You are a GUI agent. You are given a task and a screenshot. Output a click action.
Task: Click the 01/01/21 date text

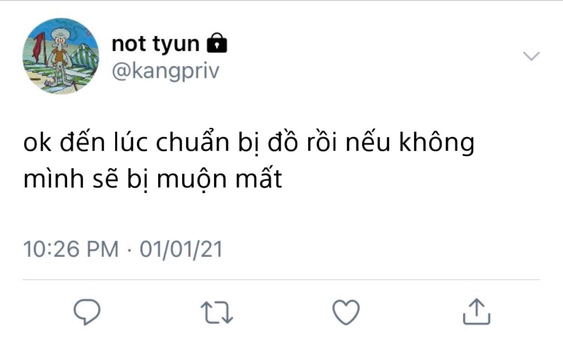(x=181, y=250)
